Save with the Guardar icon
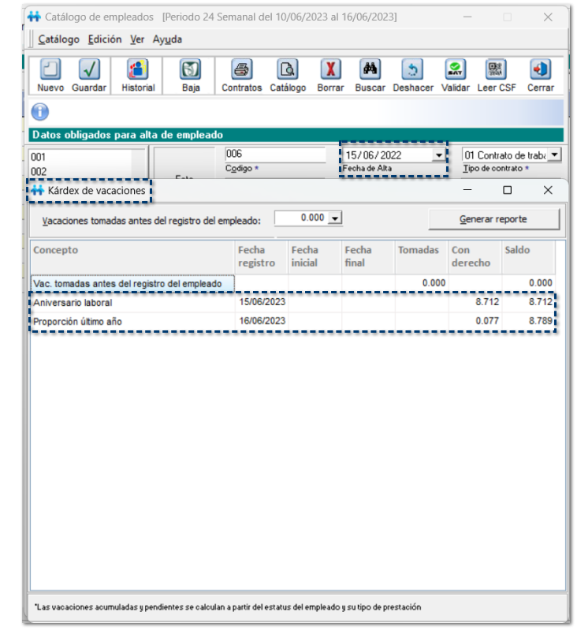The width and height of the screenshot is (577, 630). click(89, 69)
